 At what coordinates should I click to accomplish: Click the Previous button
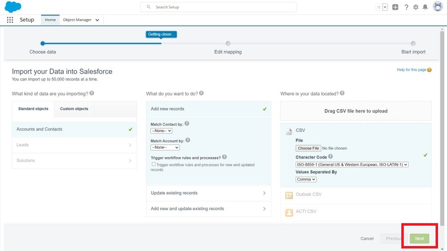393,239
